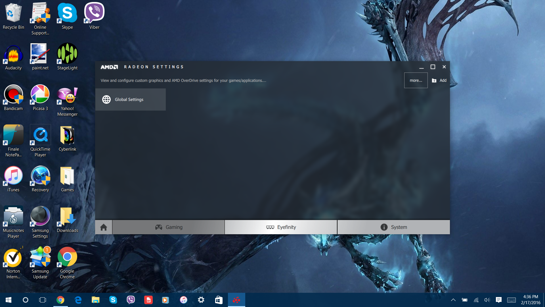The height and width of the screenshot is (307, 545).
Task: Switch to the Eyefinity tab
Action: tap(281, 227)
